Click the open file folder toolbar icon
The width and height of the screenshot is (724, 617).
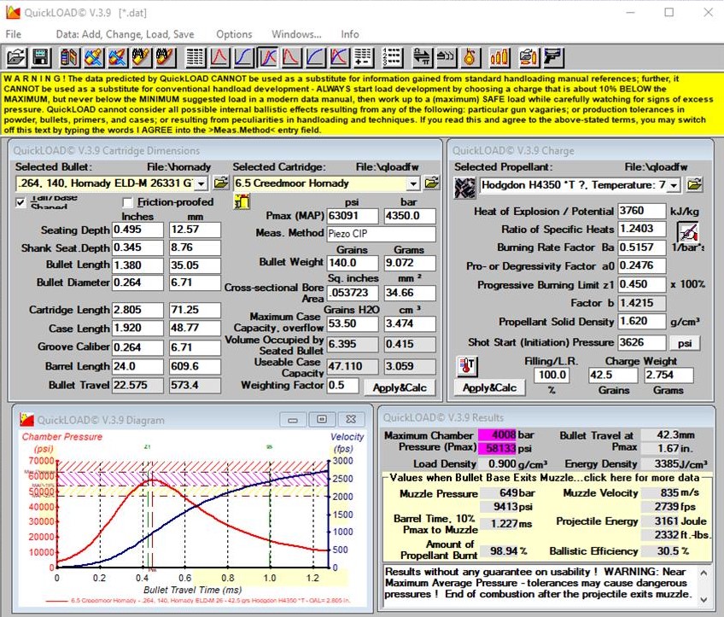point(16,58)
